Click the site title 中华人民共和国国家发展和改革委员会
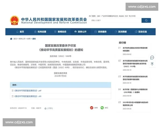Screen dimensions: 161x129 (x=54, y=19)
